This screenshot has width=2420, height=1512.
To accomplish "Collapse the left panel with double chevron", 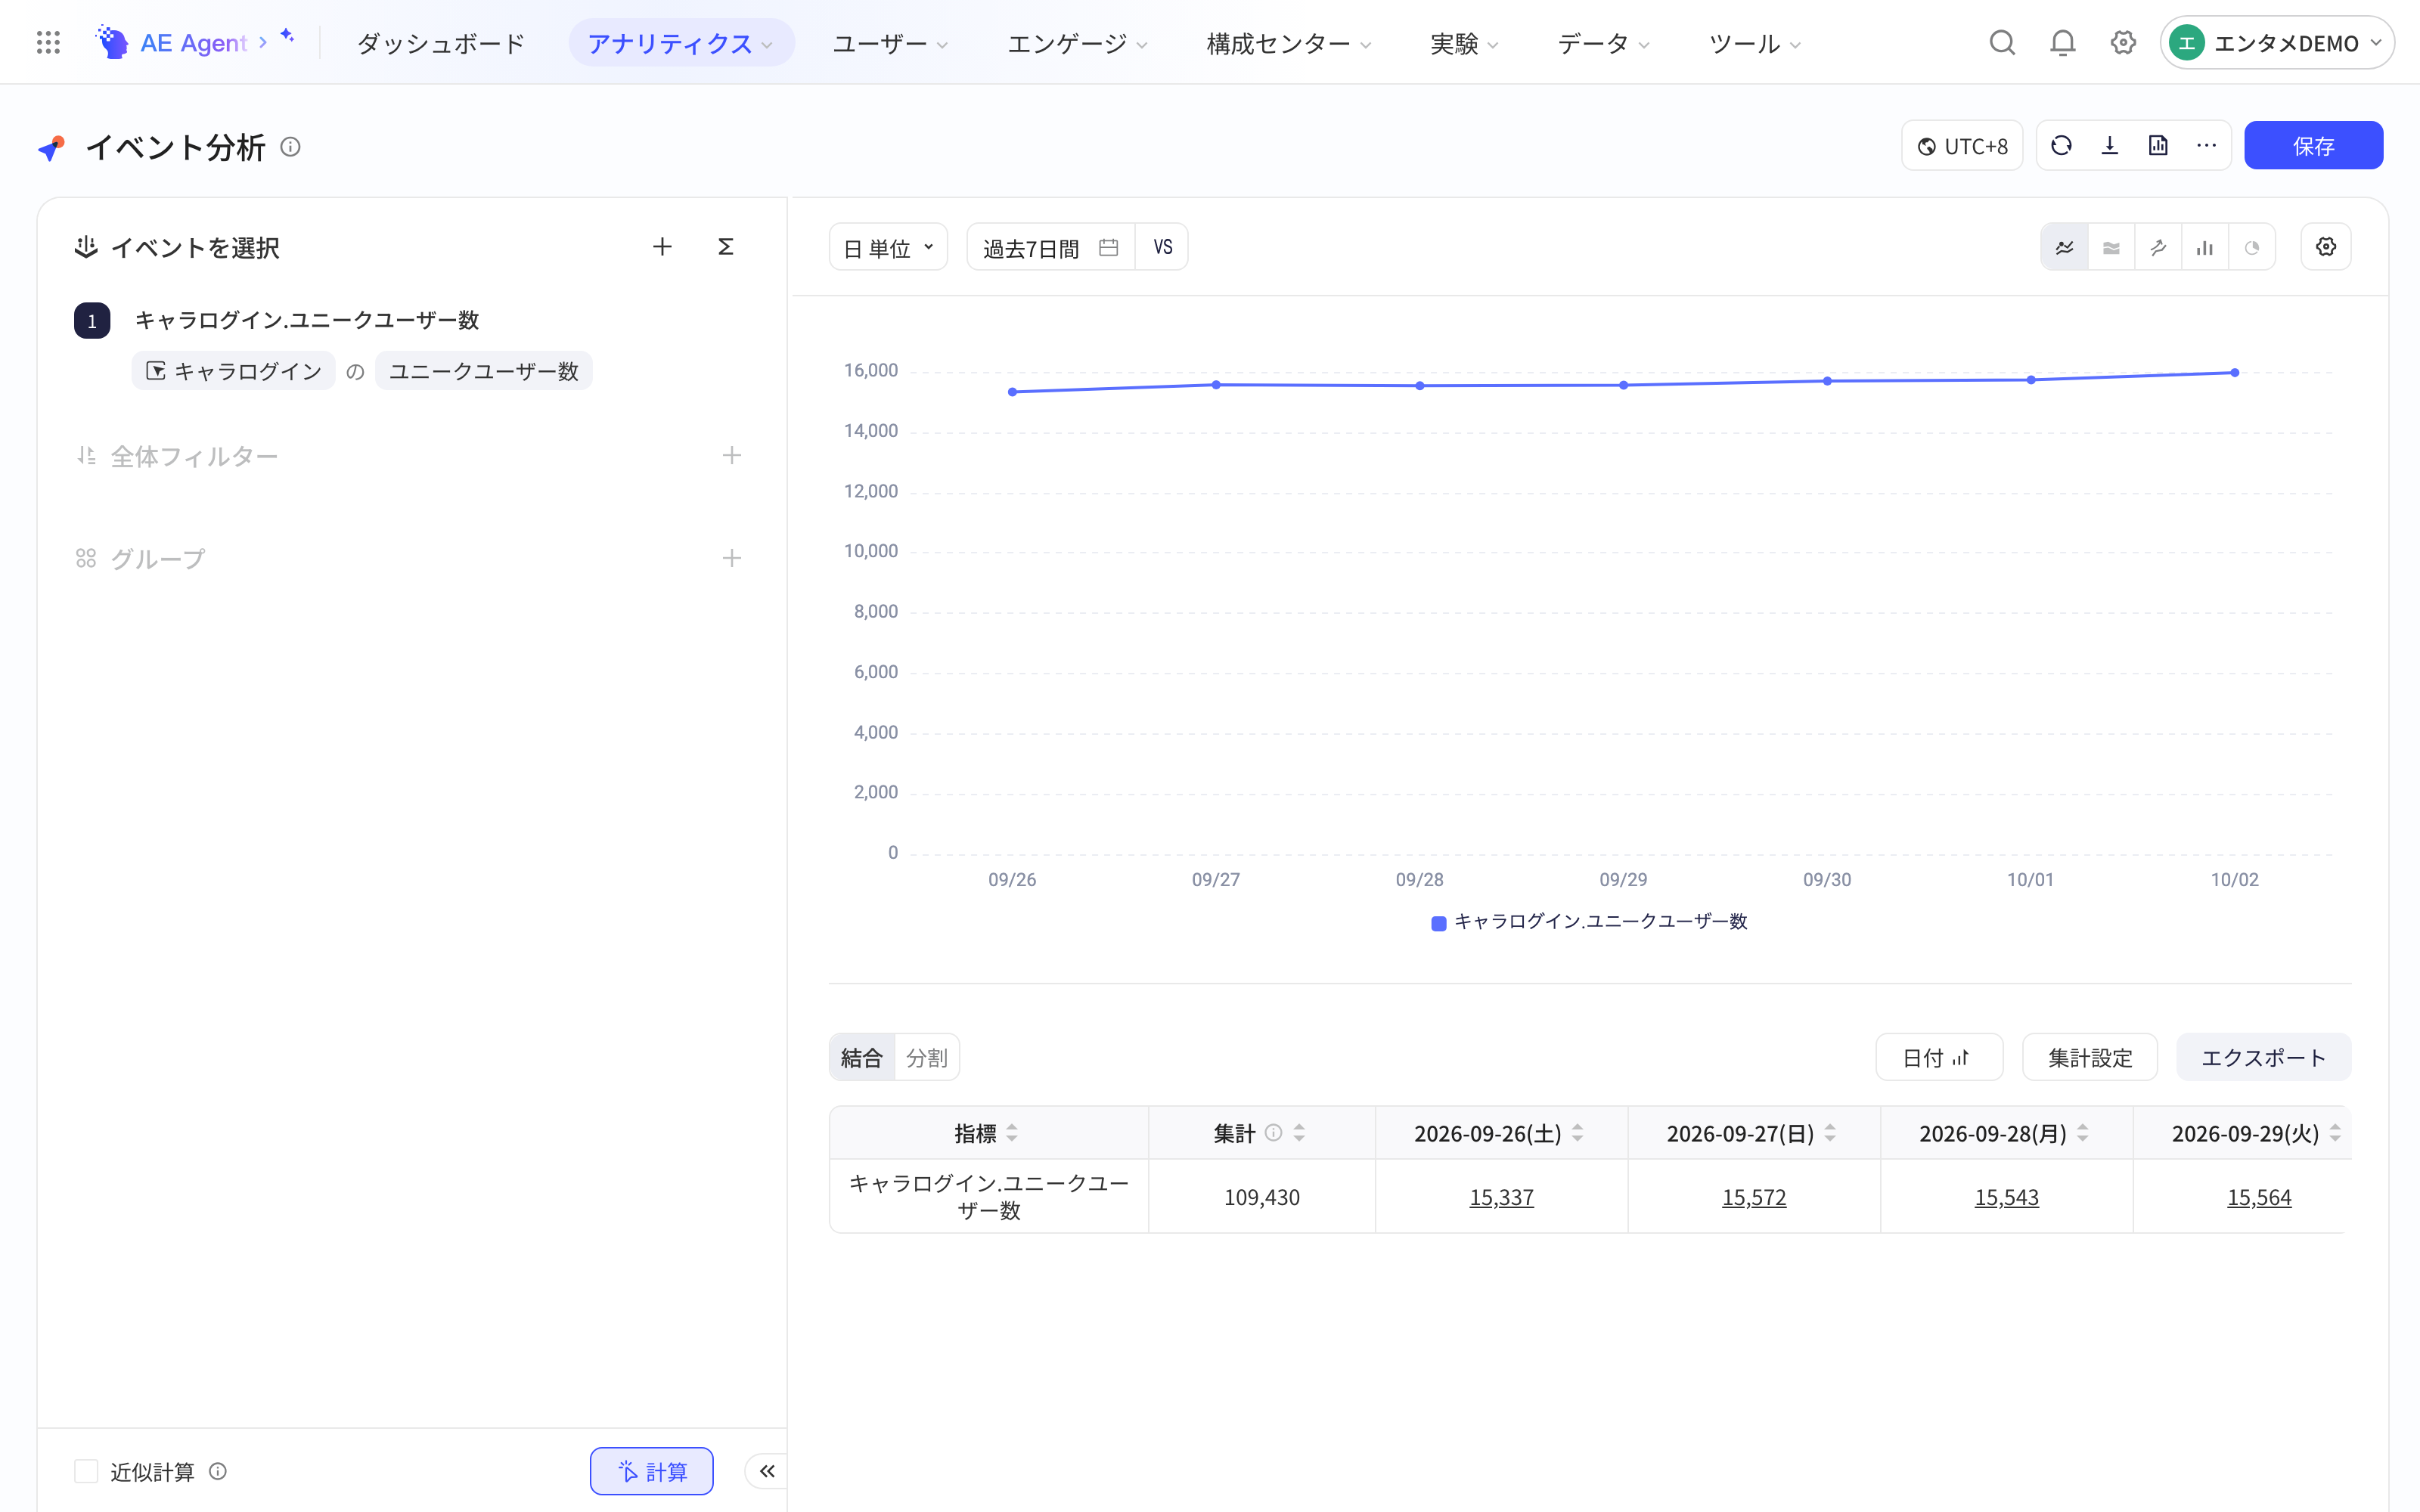I will pos(767,1471).
